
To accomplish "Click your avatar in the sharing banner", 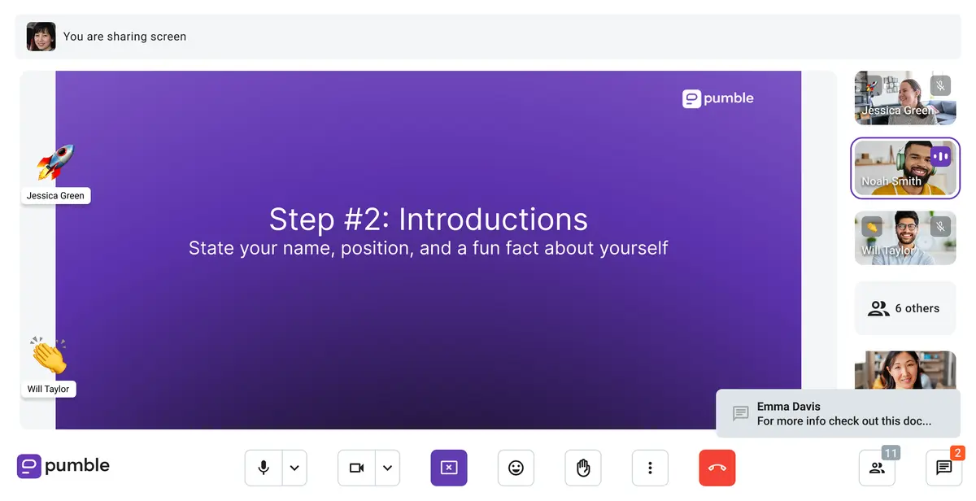I will pyautogui.click(x=41, y=36).
